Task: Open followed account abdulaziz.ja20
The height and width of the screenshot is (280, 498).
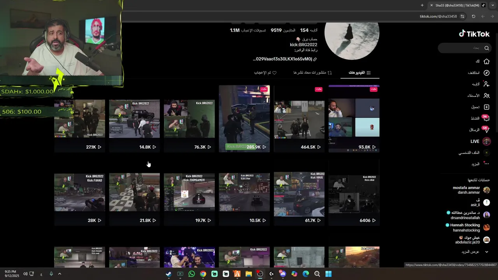Action: click(473, 240)
